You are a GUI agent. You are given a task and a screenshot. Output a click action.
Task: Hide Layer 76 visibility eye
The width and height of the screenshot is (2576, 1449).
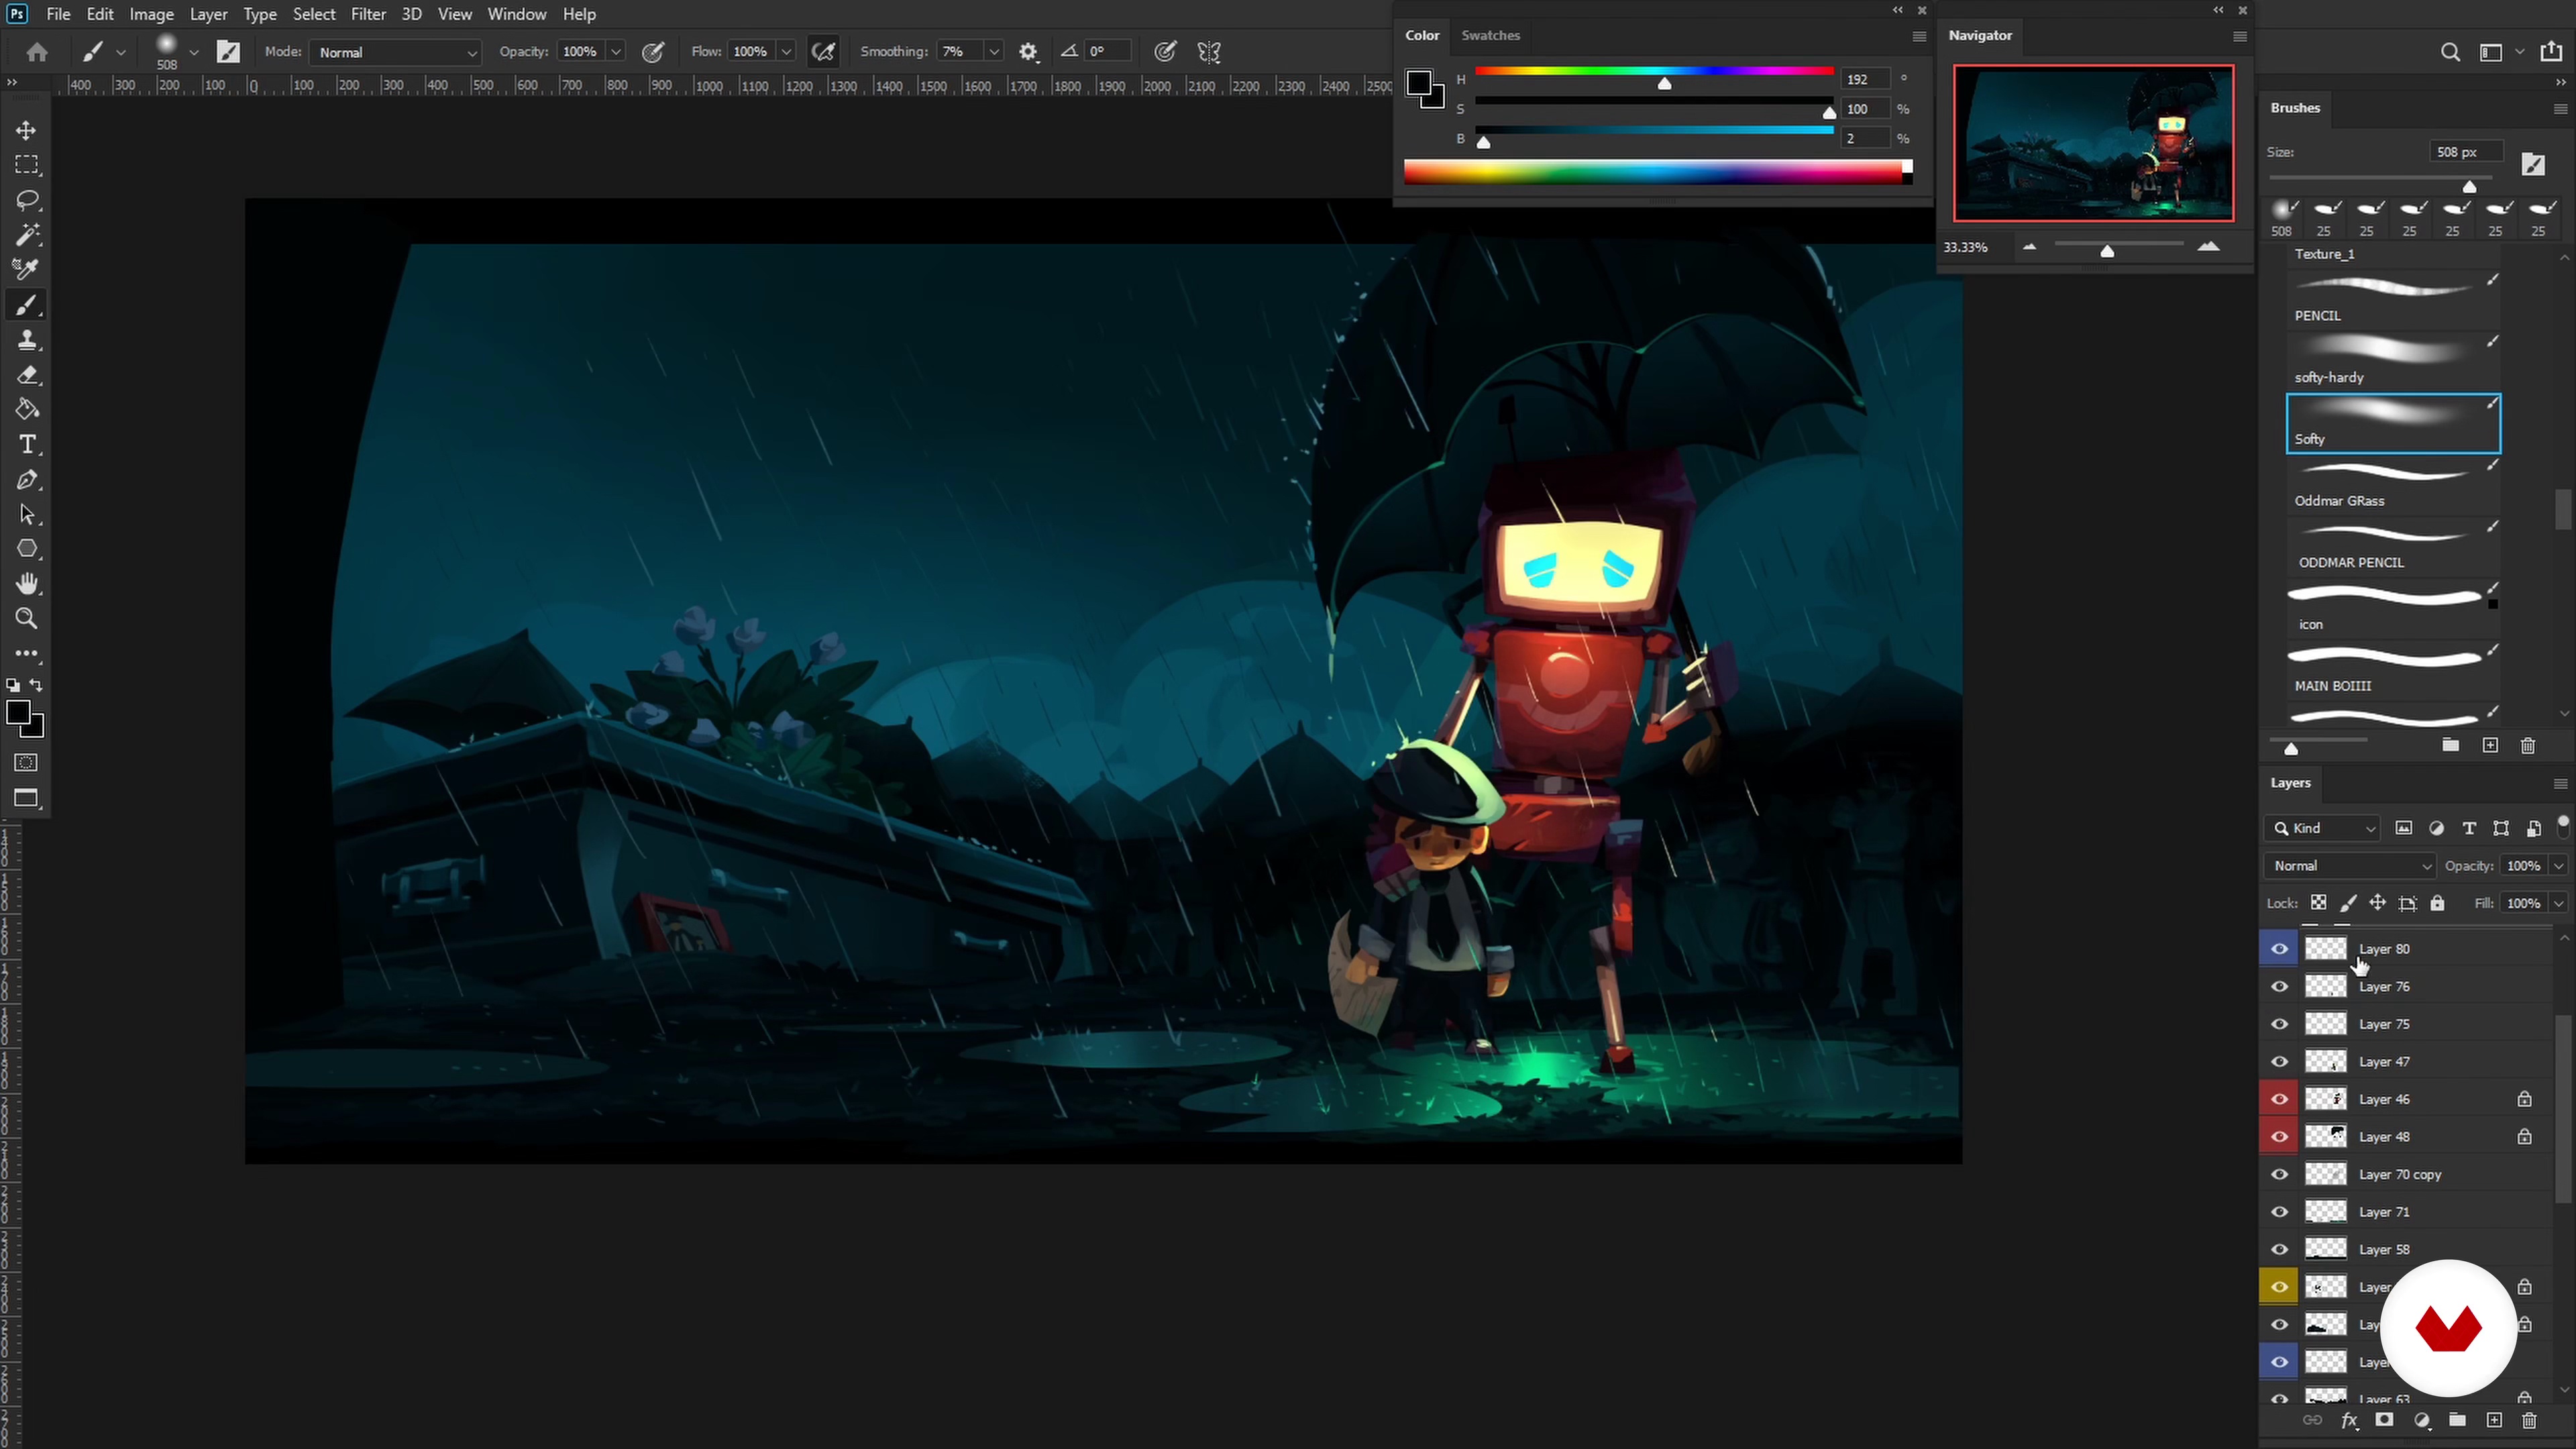(x=2279, y=987)
